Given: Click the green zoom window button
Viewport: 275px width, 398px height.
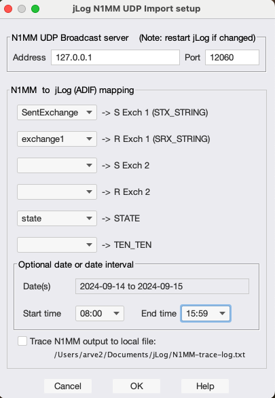Looking at the screenshot, I should pyautogui.click(x=35, y=9).
